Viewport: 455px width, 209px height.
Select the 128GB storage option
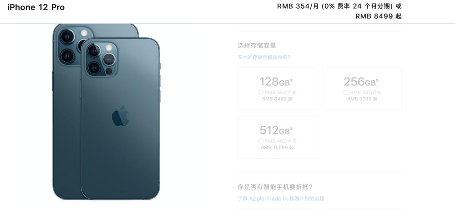[x=277, y=89]
